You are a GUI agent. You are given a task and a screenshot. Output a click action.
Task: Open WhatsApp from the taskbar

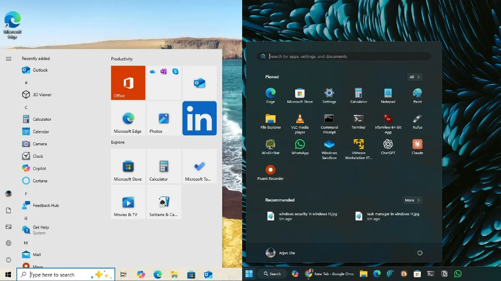click(458, 274)
